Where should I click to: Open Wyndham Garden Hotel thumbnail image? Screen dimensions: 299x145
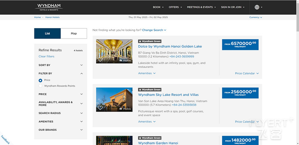pyautogui.click(x=114, y=141)
